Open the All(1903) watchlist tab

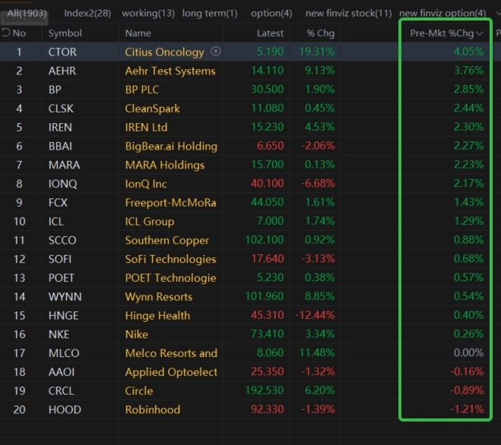tap(27, 13)
